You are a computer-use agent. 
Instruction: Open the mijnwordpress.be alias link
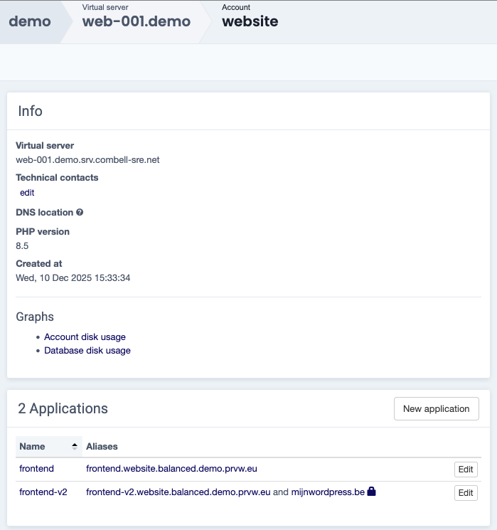click(327, 492)
